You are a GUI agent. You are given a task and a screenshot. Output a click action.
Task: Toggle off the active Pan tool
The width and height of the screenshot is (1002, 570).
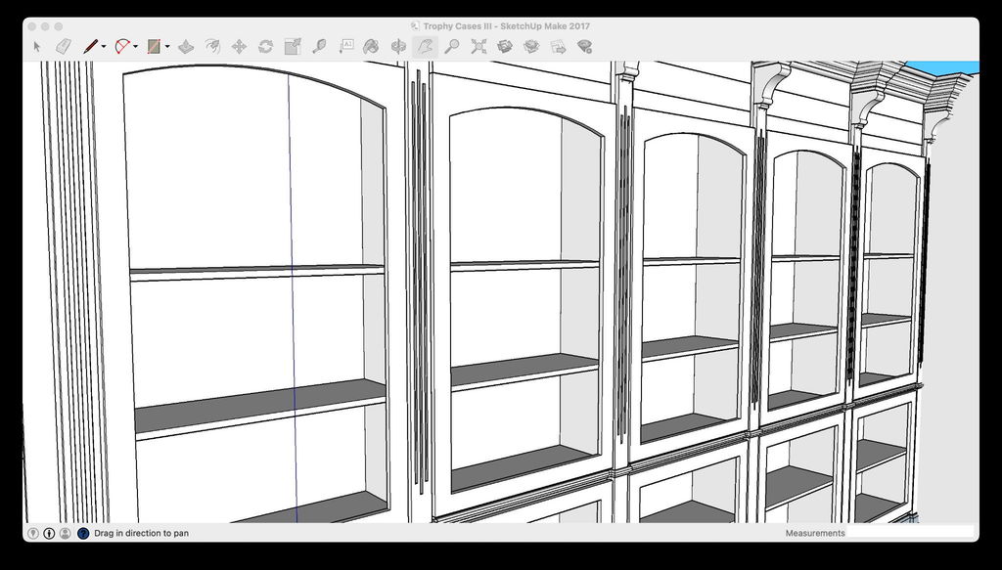(x=425, y=46)
